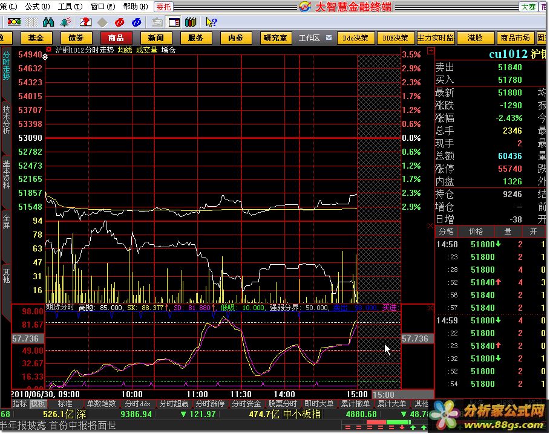This screenshot has width=550, height=434.
Task: Click the 分笔 column header
Action: [x=446, y=232]
